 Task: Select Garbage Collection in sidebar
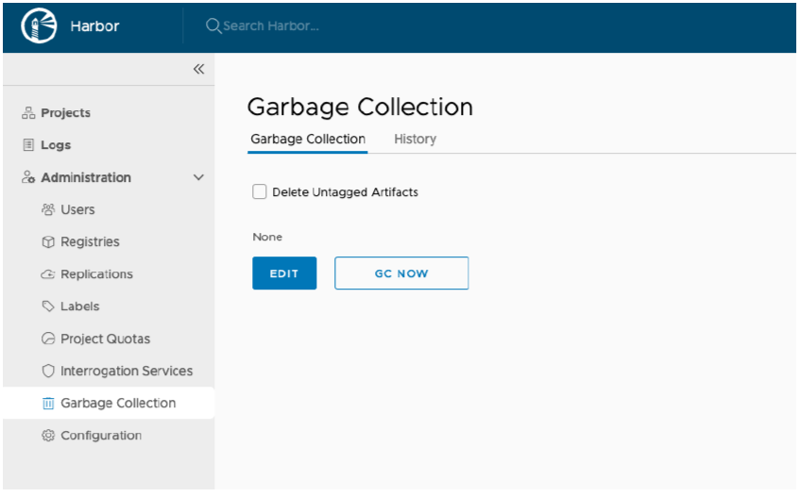coord(109,403)
